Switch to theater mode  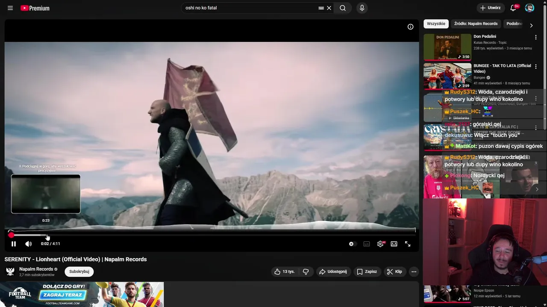(x=394, y=244)
